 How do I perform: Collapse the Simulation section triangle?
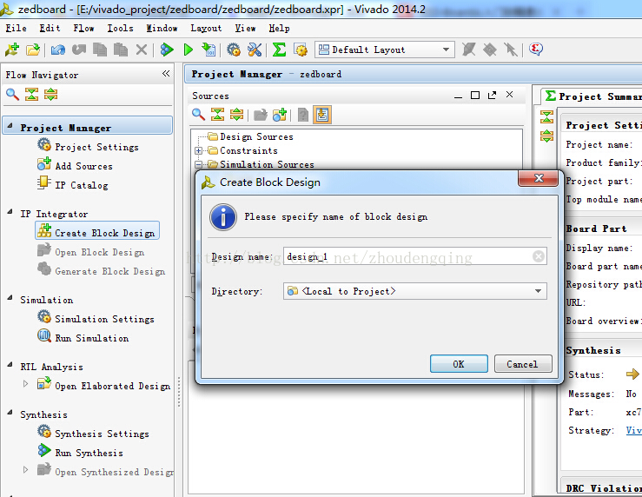(10, 298)
